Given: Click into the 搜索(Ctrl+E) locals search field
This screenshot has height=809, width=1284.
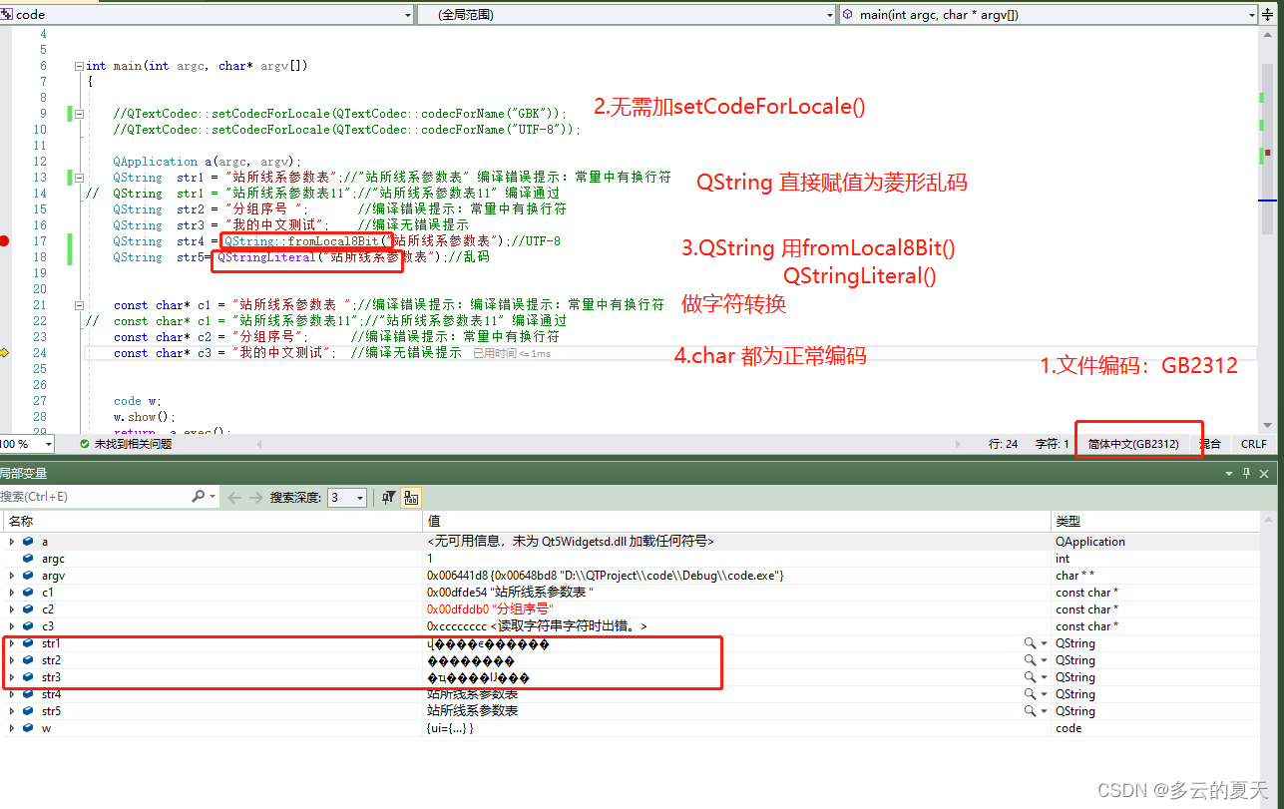Looking at the screenshot, I should tap(95, 497).
